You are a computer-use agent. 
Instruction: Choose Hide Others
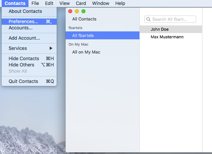click(29, 65)
